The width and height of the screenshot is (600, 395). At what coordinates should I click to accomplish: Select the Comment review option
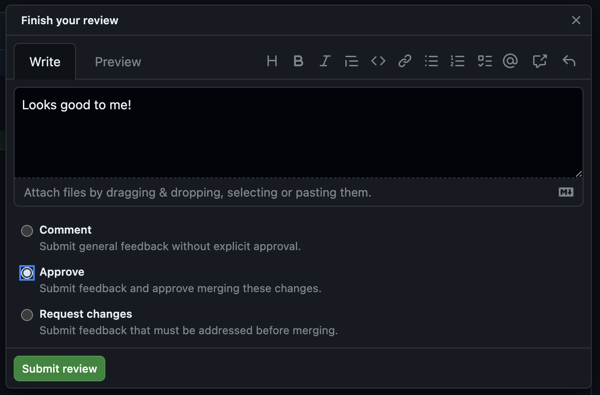[27, 231]
